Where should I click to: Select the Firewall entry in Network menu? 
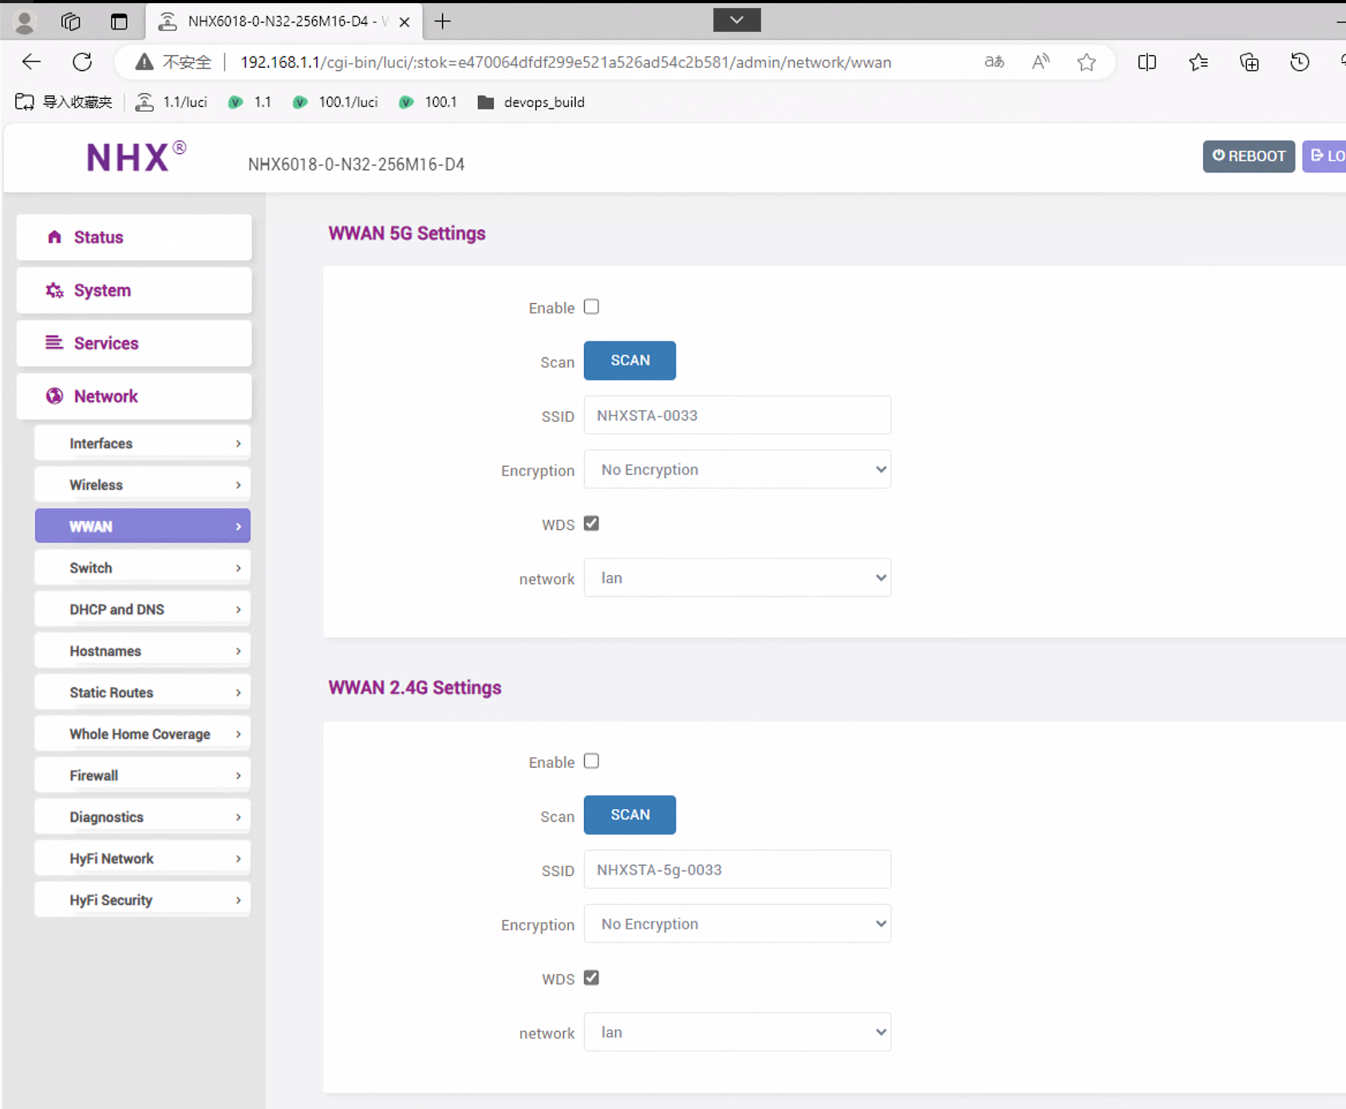pyautogui.click(x=143, y=776)
